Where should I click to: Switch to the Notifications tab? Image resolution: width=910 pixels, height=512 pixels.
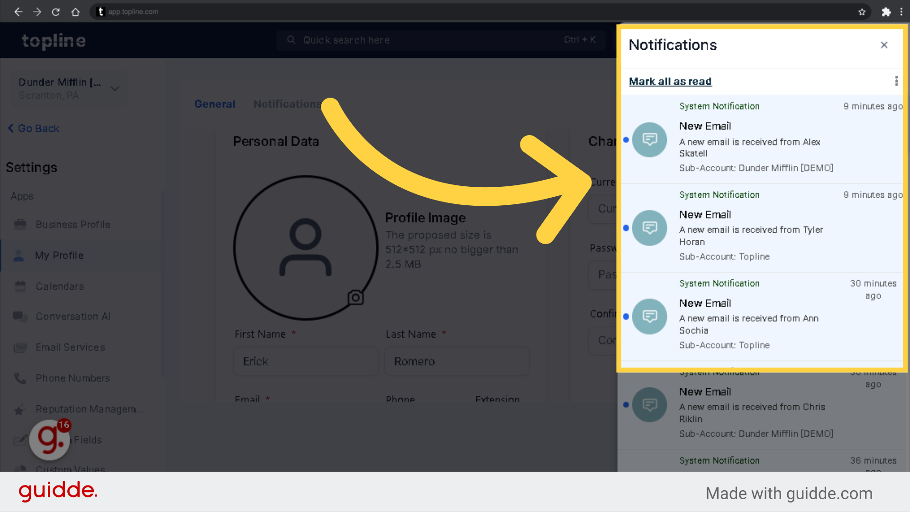coord(287,104)
